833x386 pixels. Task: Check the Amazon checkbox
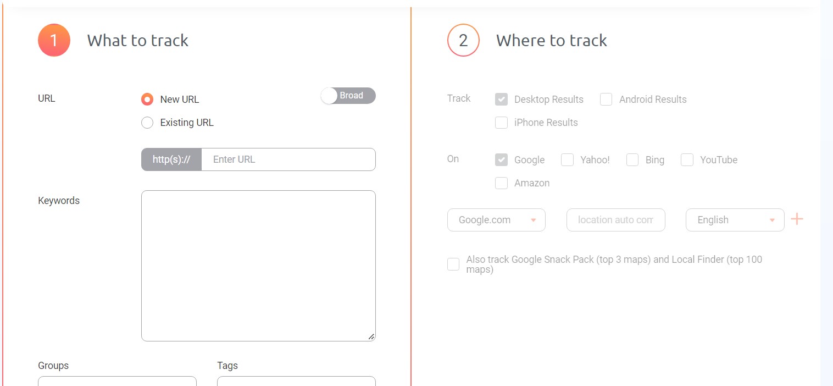coord(501,183)
